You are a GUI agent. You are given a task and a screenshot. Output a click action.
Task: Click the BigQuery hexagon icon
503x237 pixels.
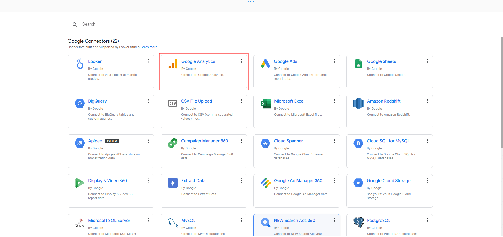80,103
